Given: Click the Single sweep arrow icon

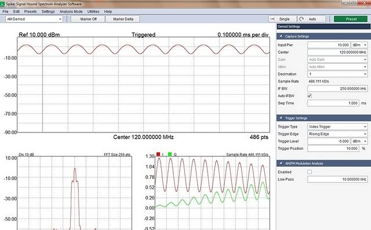Looking at the screenshot, I should 272,19.
